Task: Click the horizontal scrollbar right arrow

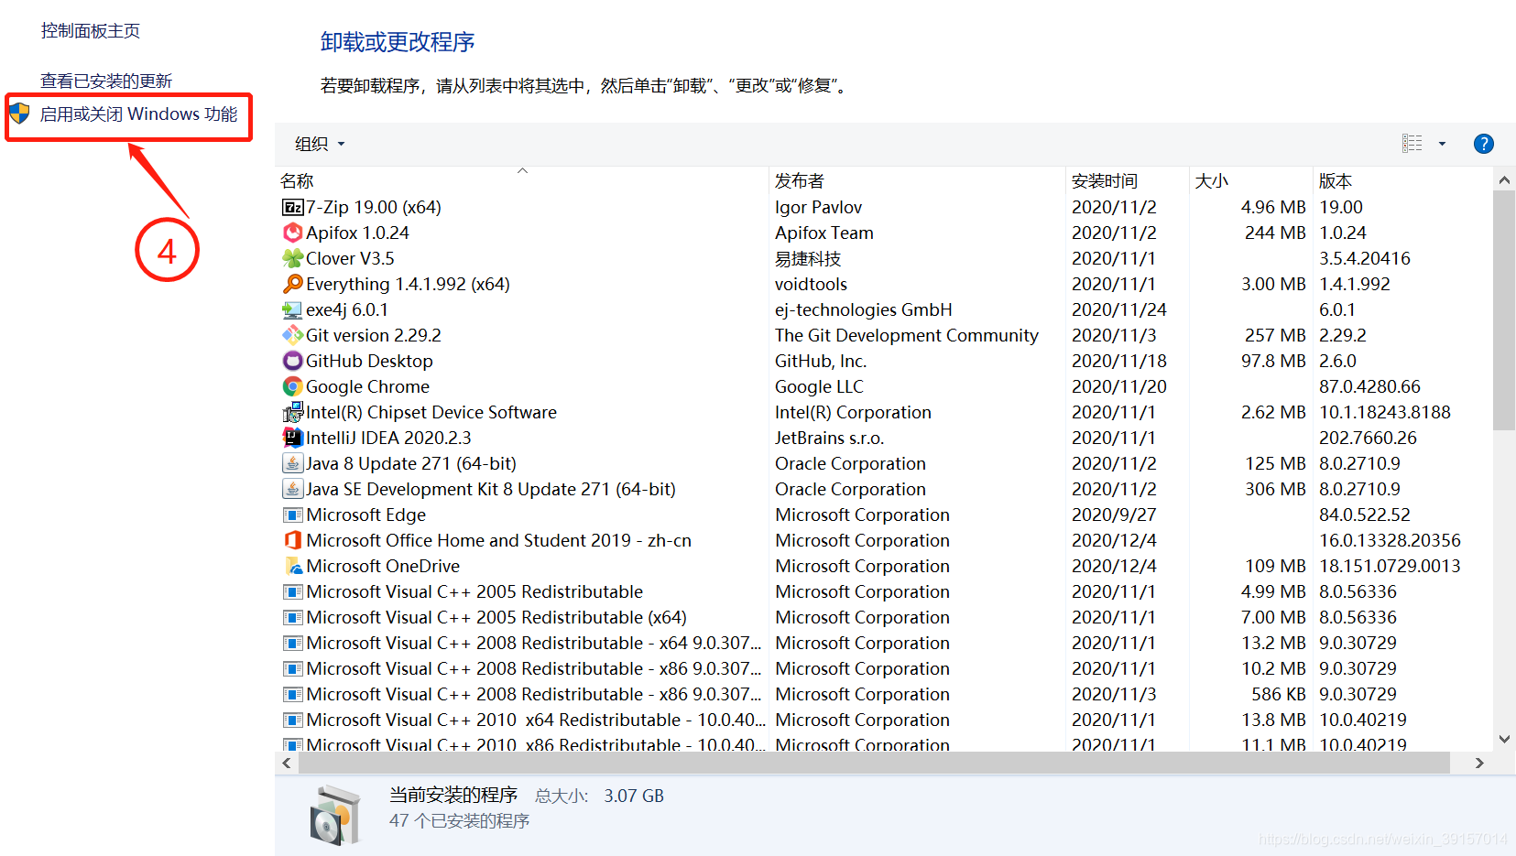Action: [x=1478, y=763]
